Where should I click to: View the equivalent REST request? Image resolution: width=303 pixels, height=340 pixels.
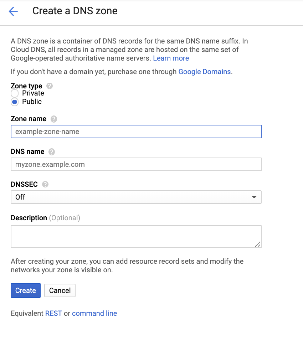(x=53, y=313)
